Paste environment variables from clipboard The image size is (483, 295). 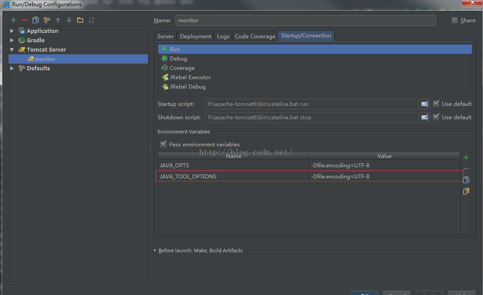(466, 191)
